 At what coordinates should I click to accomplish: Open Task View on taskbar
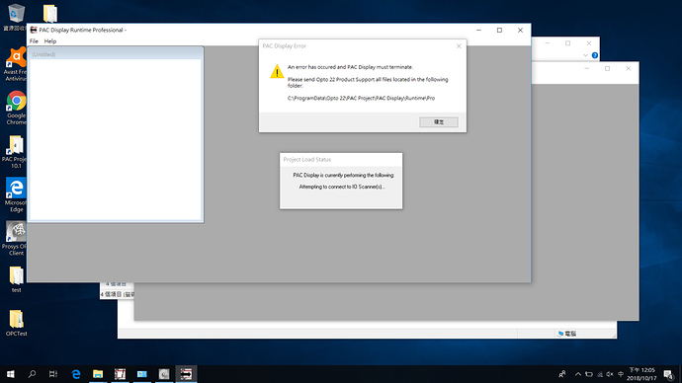[x=53, y=374]
